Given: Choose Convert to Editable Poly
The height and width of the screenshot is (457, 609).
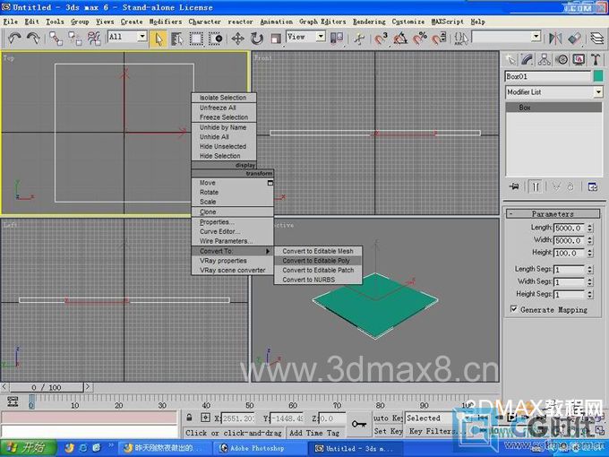Looking at the screenshot, I should (x=318, y=261).
